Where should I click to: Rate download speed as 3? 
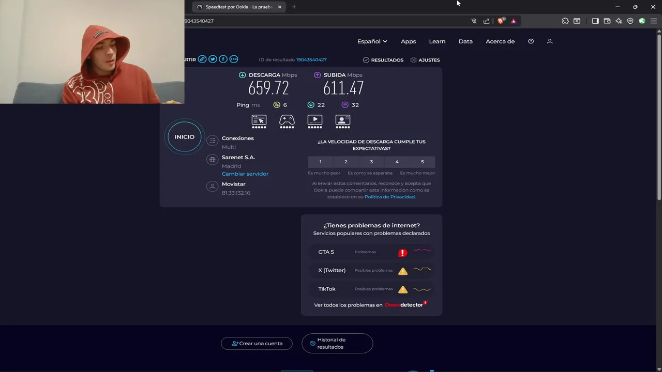click(371, 162)
